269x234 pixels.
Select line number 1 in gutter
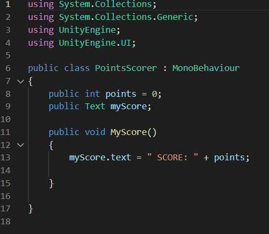pos(8,4)
